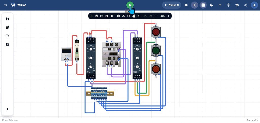The height and width of the screenshot is (123, 260).
Task: Toggle the grid display
Action: point(203,5)
